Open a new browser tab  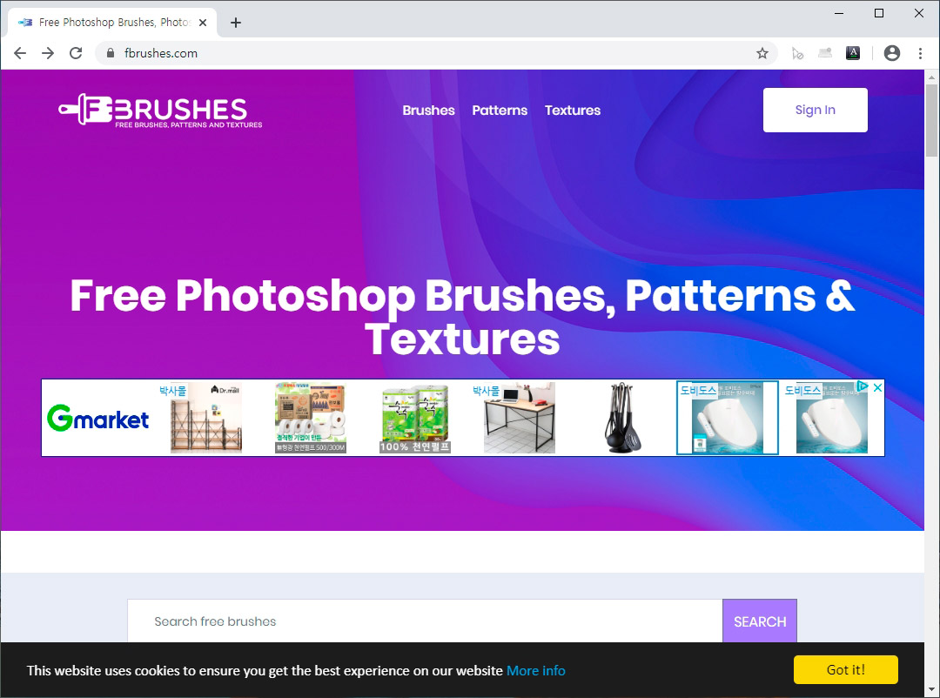pos(236,23)
